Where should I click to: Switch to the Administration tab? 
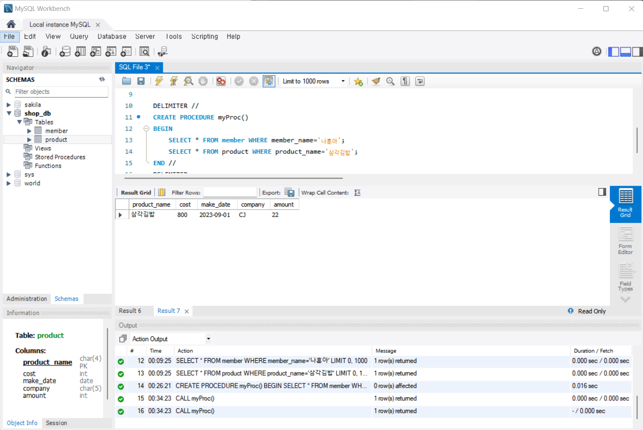pyautogui.click(x=27, y=299)
